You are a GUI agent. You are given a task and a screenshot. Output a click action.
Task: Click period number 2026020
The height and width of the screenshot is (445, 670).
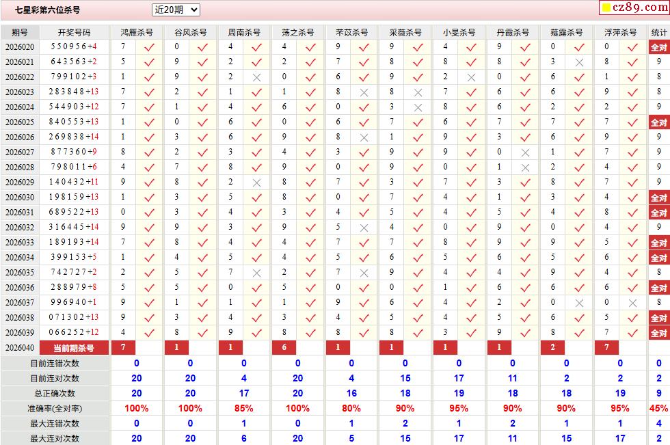point(20,47)
